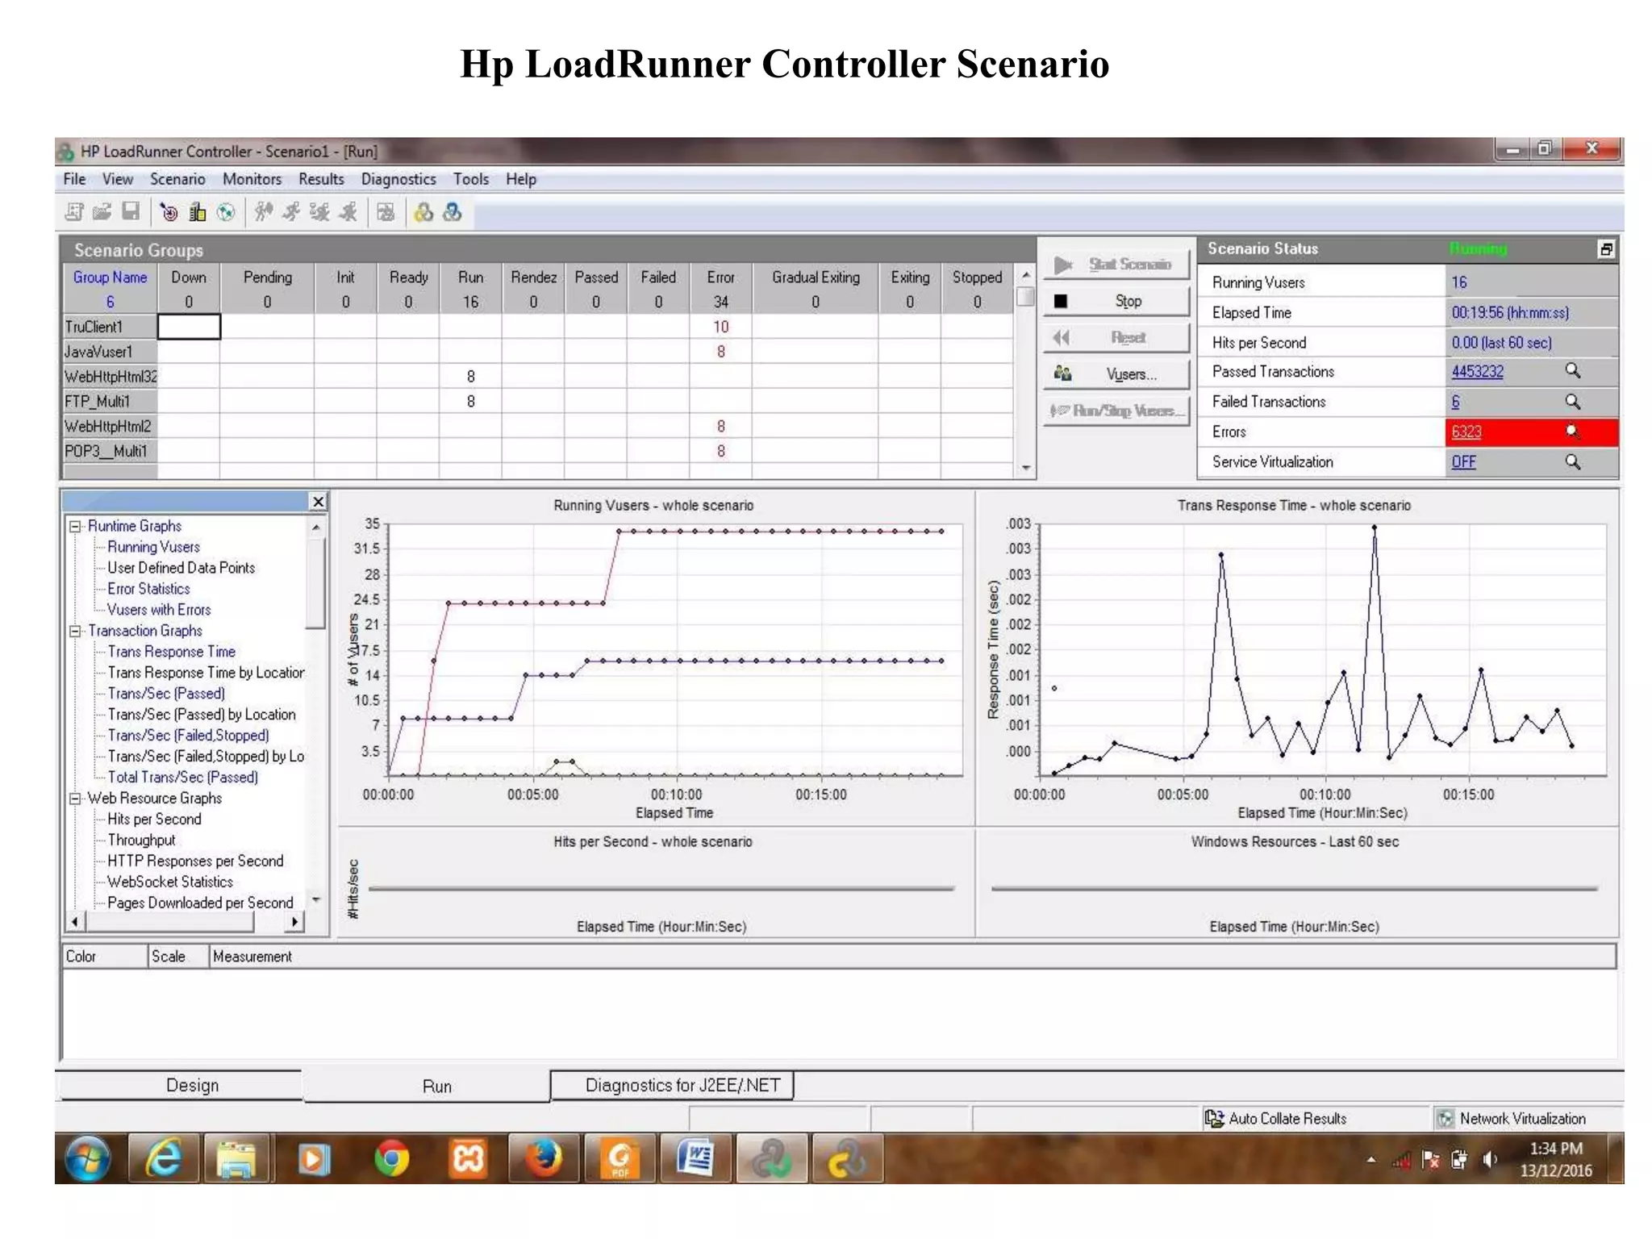1652x1239 pixels.
Task: Open Google Chrome from the taskbar
Action: click(391, 1159)
